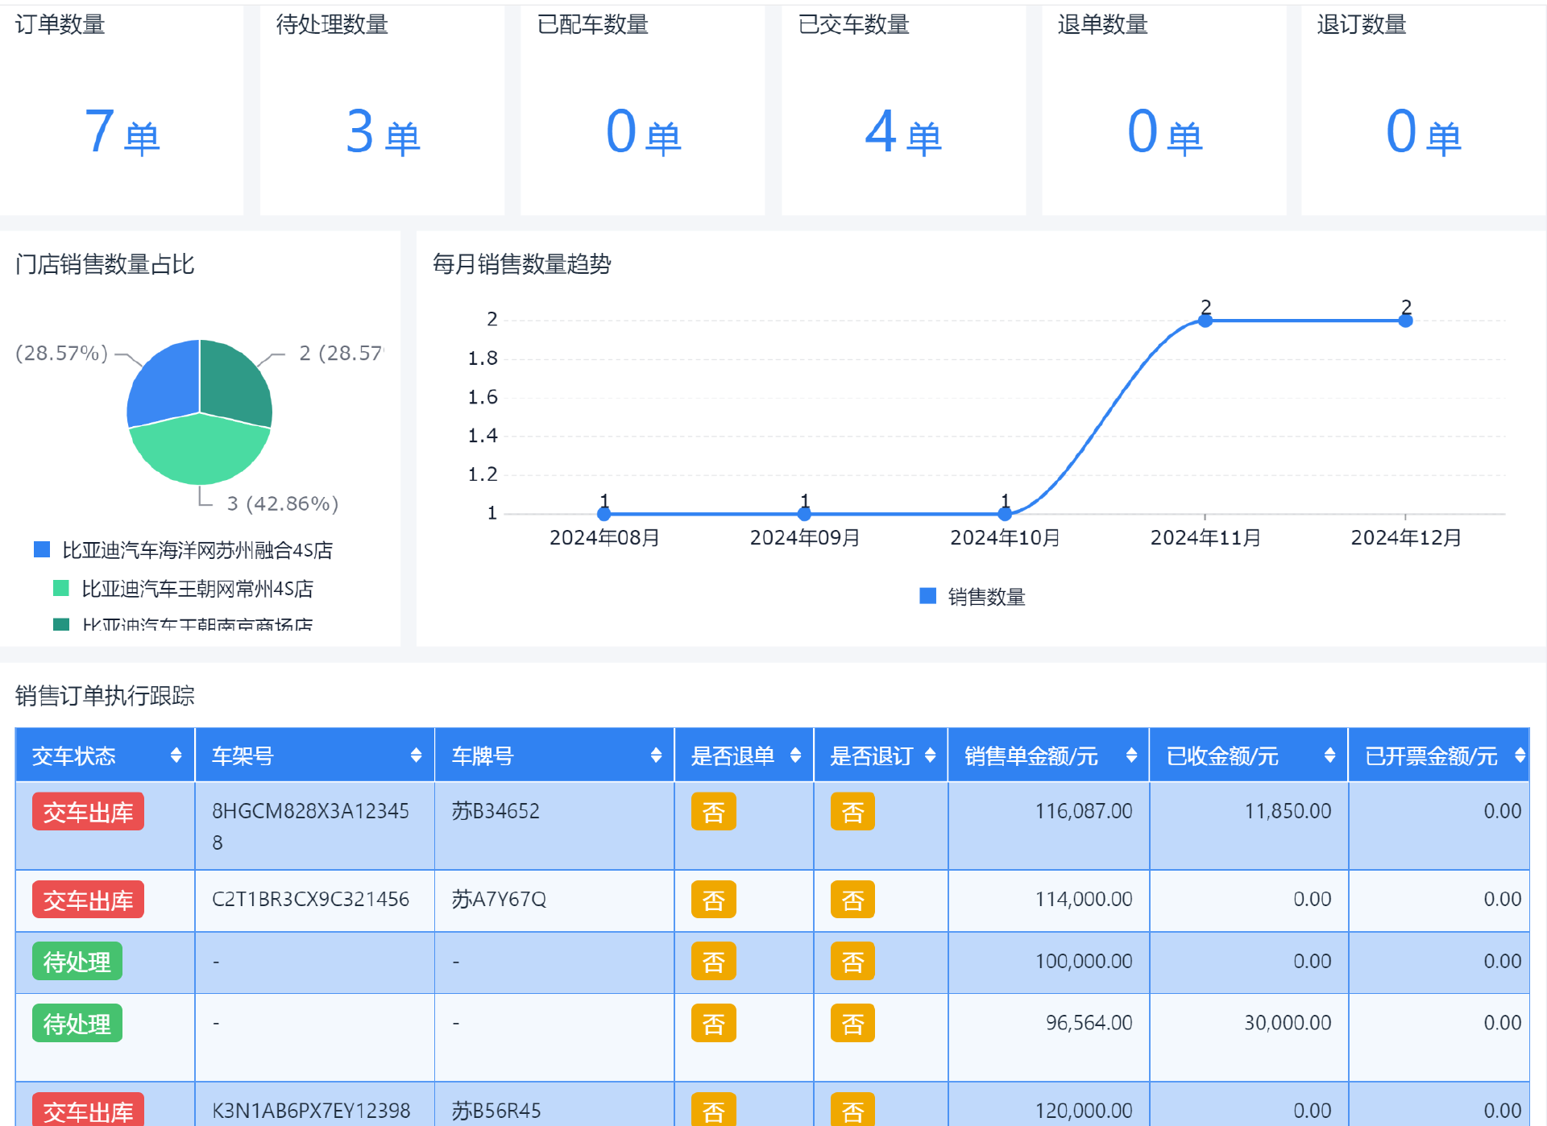Image resolution: width=1547 pixels, height=1126 pixels.
Task: Click 否 退订 badge in first row
Action: pyautogui.click(x=852, y=812)
